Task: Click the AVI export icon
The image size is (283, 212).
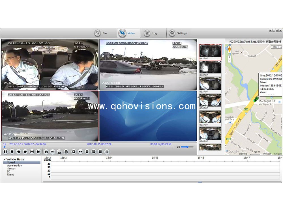Action: (x=53, y=152)
